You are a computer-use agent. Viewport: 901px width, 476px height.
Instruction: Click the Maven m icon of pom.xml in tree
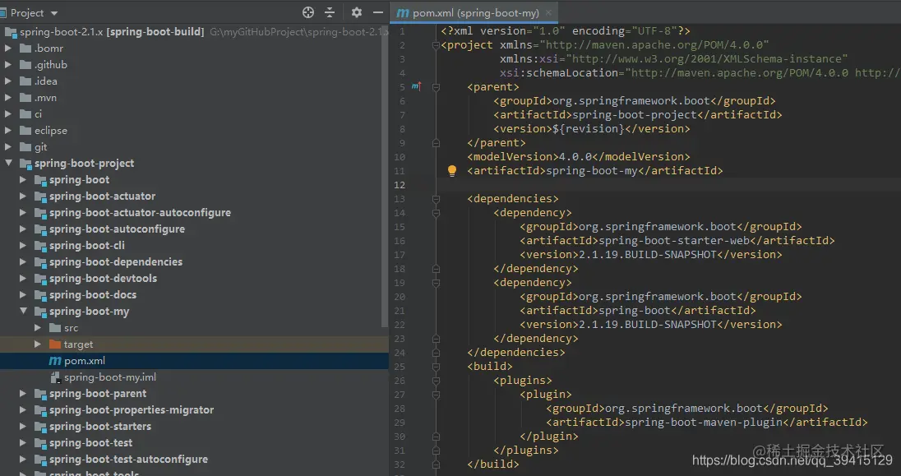(55, 361)
